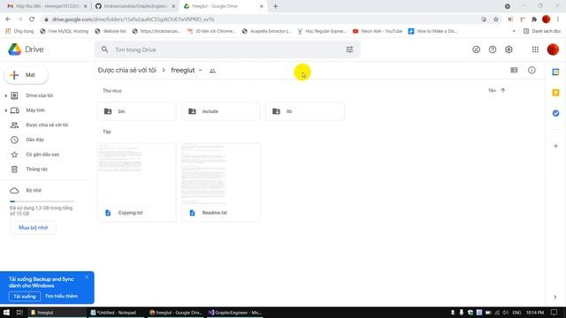This screenshot has width=566, height=318.
Task: Open the Free MySQL Hosting bookmark
Action: point(65,32)
